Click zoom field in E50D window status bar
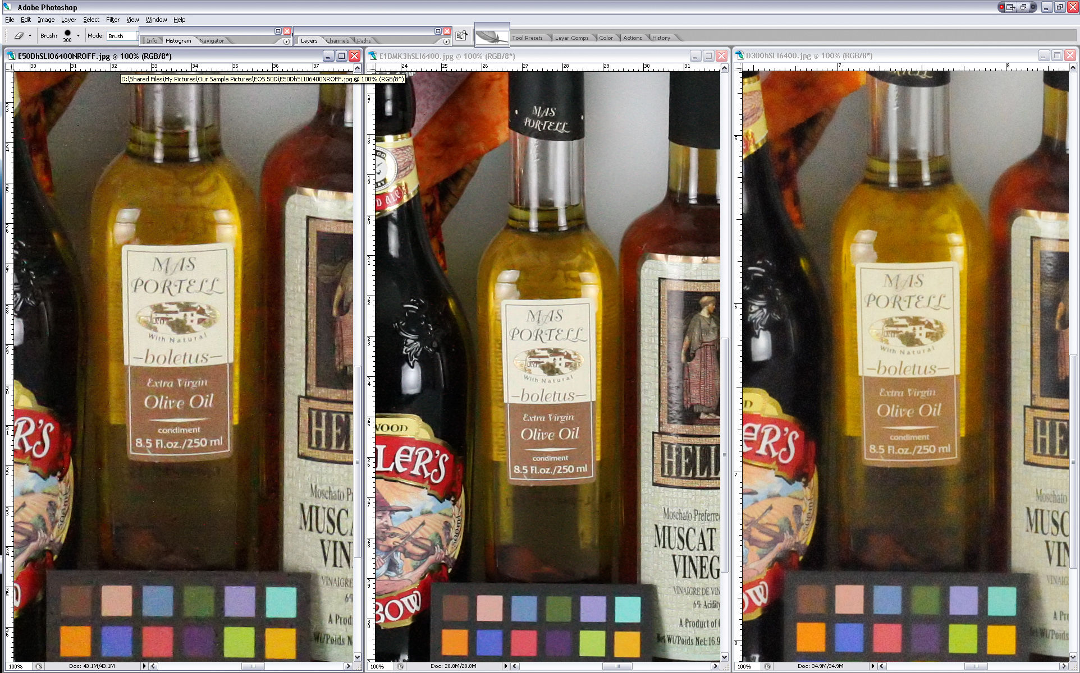 point(19,666)
